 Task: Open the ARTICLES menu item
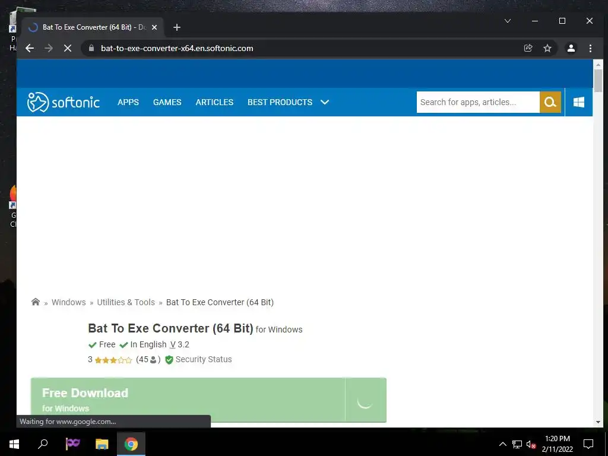tap(214, 102)
